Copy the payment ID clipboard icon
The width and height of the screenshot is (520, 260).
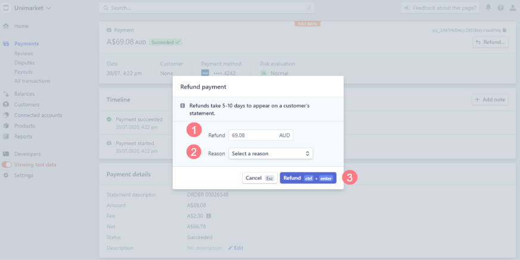[x=504, y=30]
